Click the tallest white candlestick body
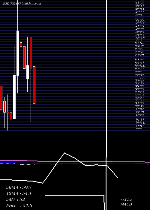 click(x=18, y=53)
